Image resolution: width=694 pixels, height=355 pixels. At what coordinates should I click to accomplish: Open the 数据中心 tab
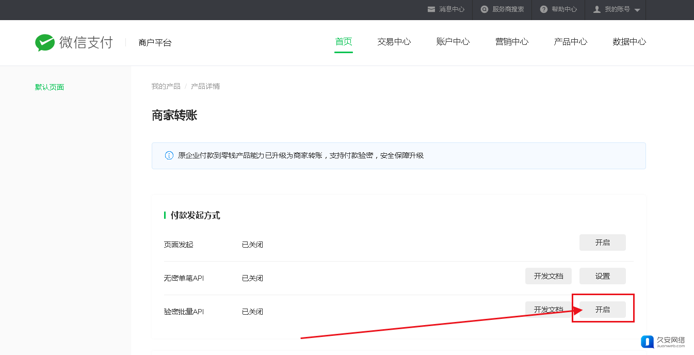tap(629, 42)
